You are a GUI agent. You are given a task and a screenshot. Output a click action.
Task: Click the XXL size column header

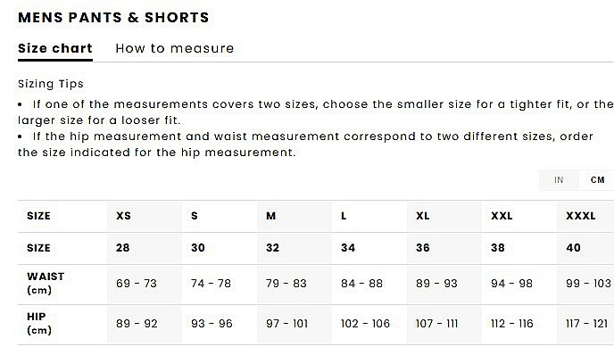(502, 216)
